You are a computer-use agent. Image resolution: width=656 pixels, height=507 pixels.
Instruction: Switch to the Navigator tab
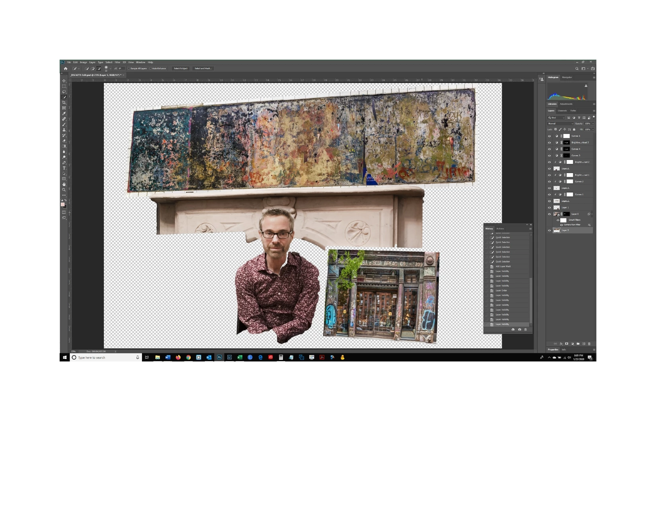pos(567,77)
